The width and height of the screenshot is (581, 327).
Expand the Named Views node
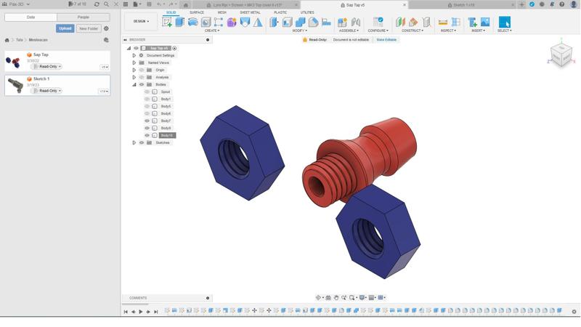[134, 62]
